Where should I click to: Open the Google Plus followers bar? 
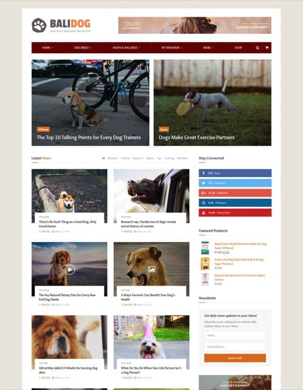coord(235,193)
